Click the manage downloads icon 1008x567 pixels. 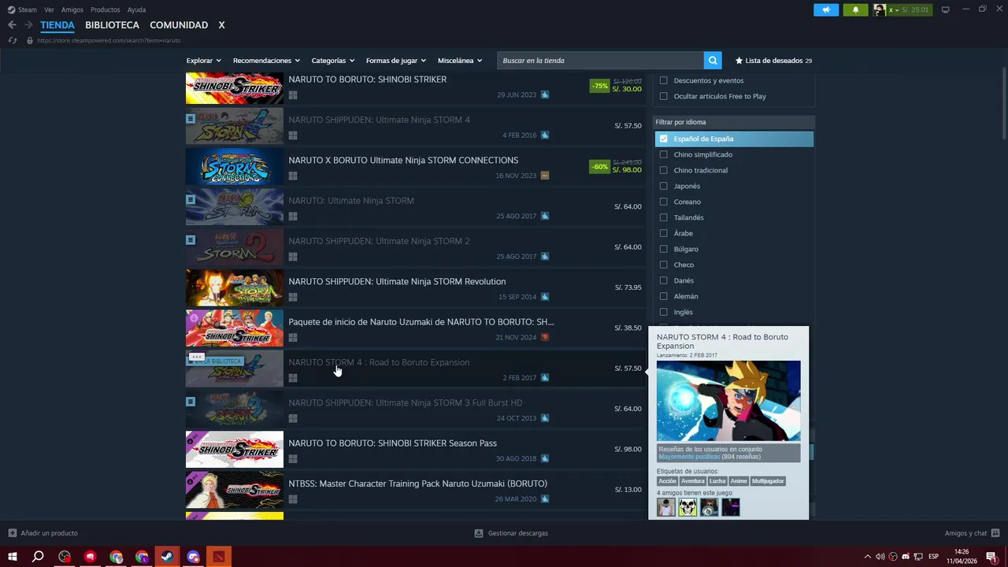[479, 533]
